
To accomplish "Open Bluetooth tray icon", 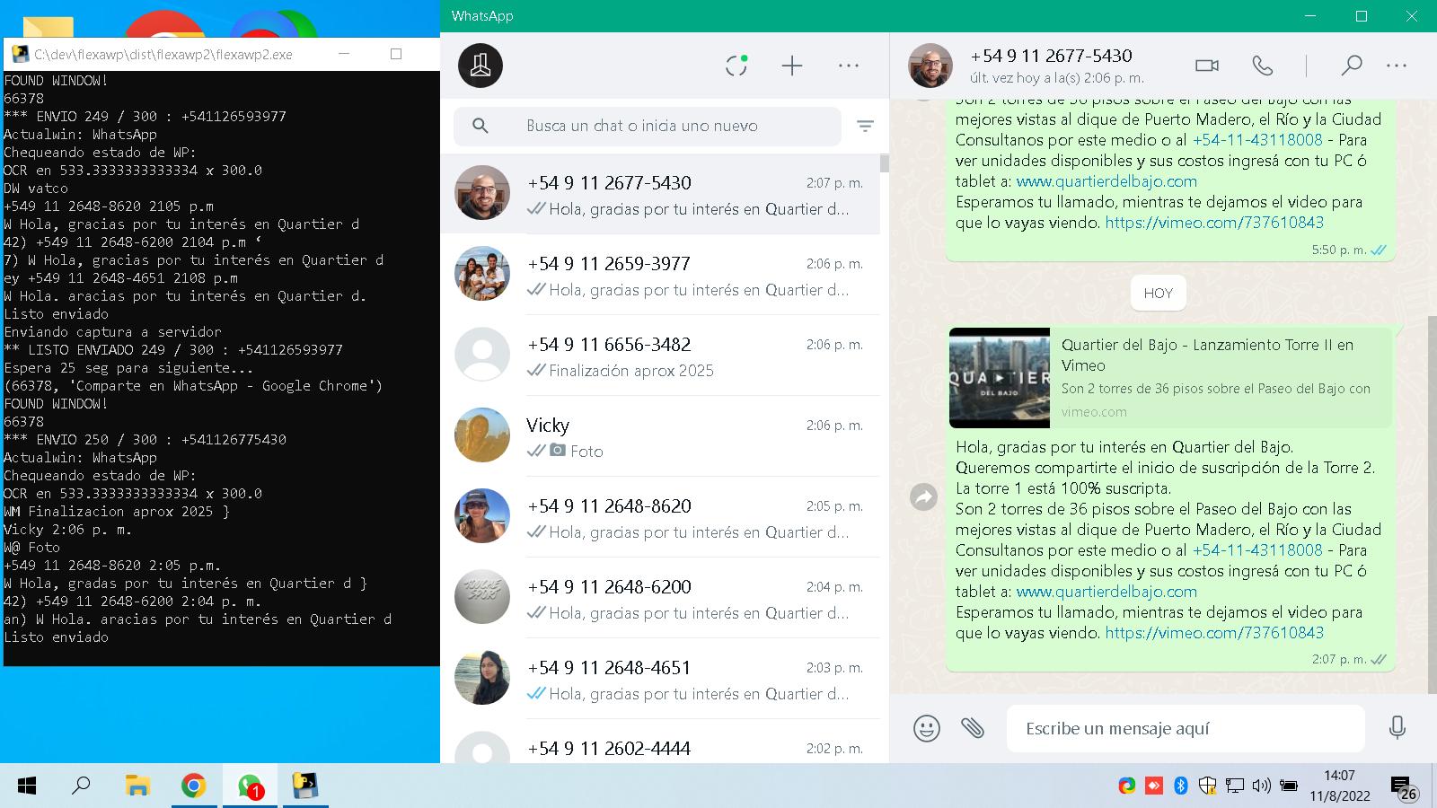I will pos(1181,786).
